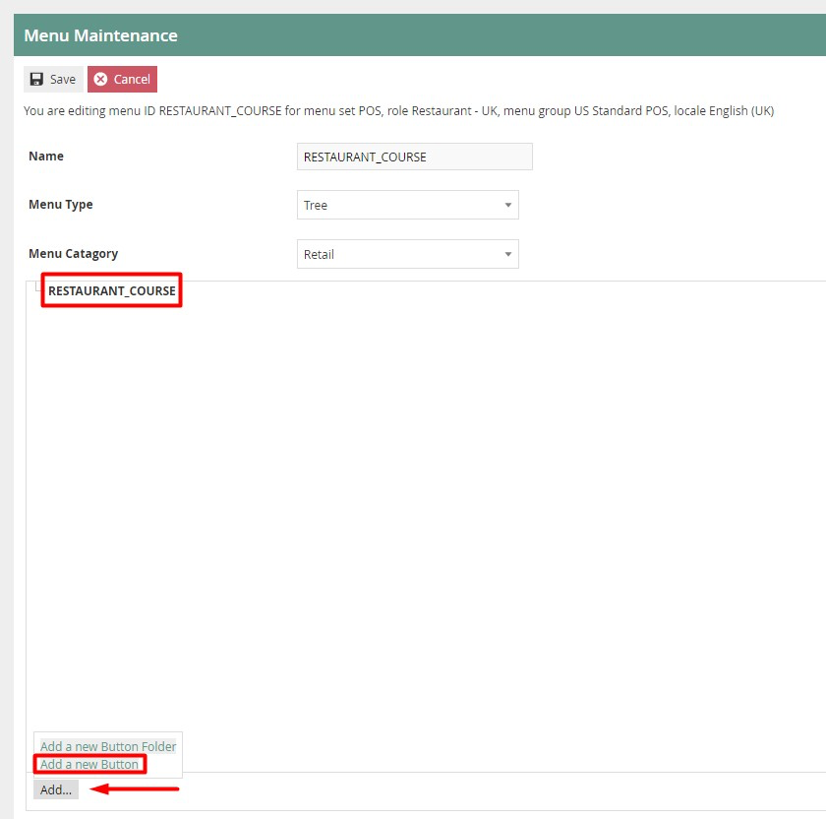This screenshot has width=826, height=819.
Task: Open the Menu Type dropdown arrow
Action: (x=509, y=205)
